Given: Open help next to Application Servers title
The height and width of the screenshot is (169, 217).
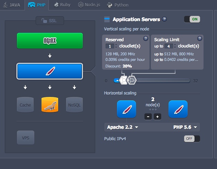Looking at the screenshot, I should click(164, 19).
